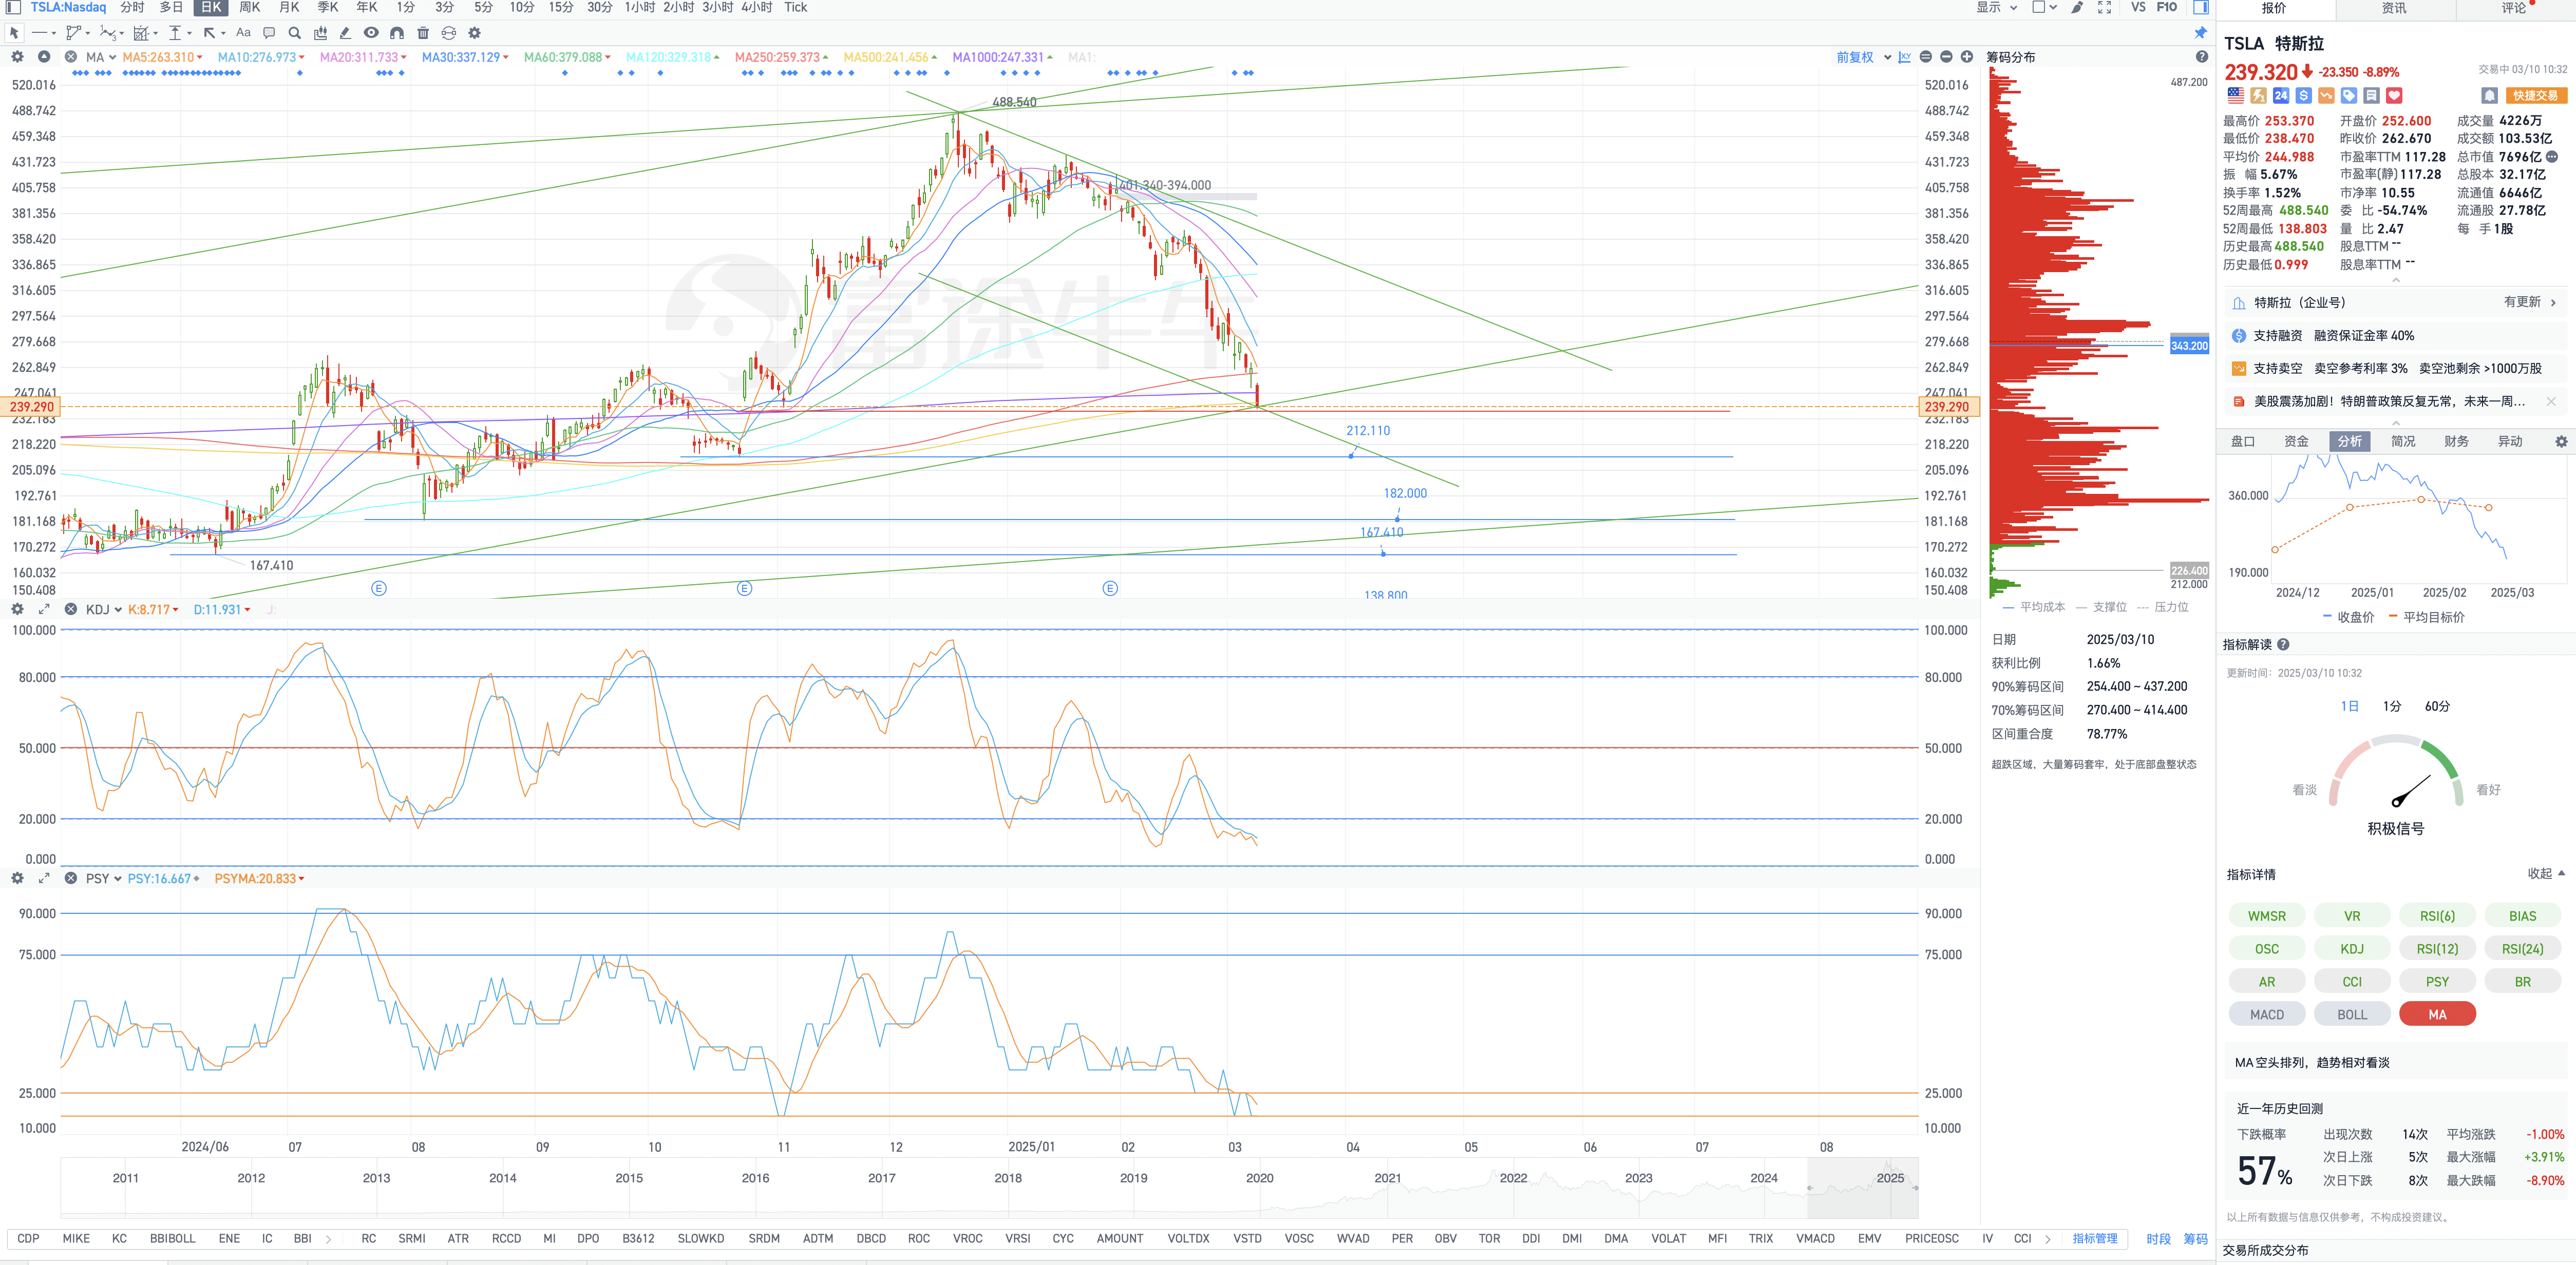Toggle sync drawings icon

click(x=449, y=33)
